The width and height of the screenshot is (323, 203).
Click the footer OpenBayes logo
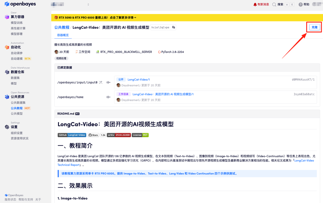click(x=14, y=195)
